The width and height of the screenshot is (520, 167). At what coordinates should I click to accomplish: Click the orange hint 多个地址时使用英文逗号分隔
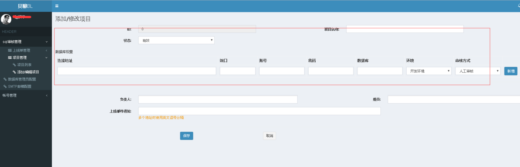(x=161, y=118)
